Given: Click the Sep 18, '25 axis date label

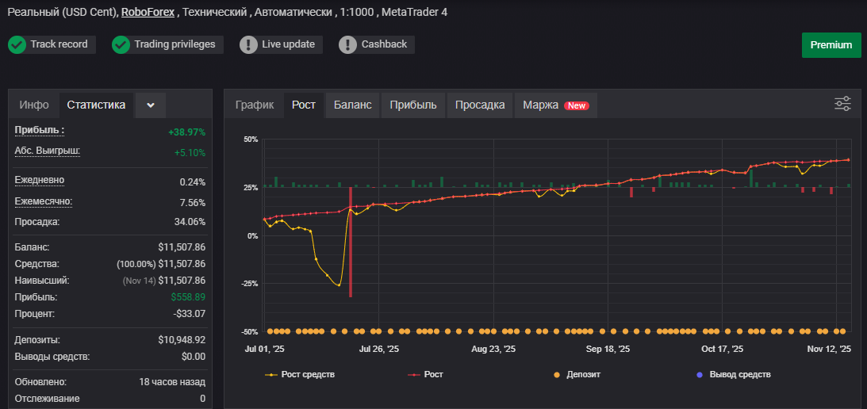Looking at the screenshot, I should (608, 350).
